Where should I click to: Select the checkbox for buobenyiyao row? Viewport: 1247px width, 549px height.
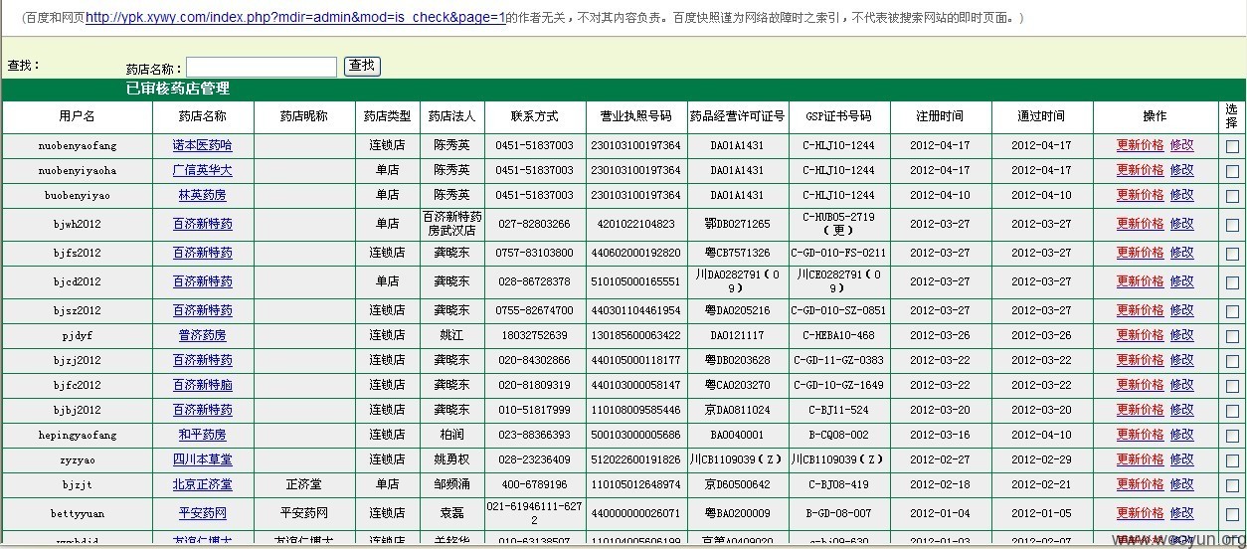1232,196
